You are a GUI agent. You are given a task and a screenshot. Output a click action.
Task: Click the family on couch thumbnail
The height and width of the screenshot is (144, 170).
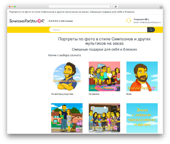(x=104, y=76)
